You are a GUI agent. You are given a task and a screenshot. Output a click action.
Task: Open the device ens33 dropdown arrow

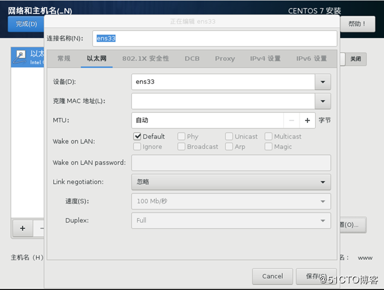(323, 82)
